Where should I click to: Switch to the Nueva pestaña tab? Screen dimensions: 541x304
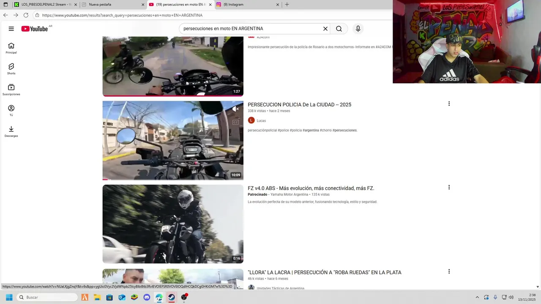113,5
